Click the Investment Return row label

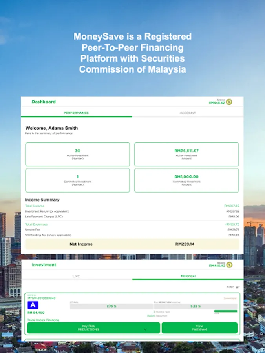point(47,211)
